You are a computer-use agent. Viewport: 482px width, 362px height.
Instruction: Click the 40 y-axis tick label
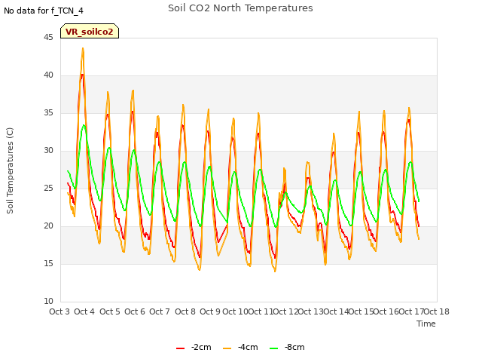pos(48,75)
